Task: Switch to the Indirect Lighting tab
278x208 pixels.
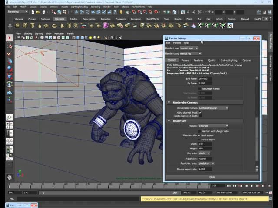Action: (x=229, y=60)
